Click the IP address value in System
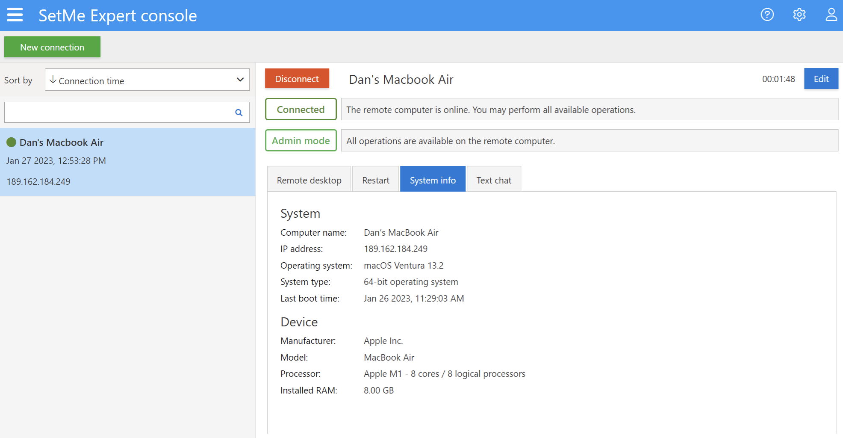Image resolution: width=843 pixels, height=438 pixels. tap(395, 249)
